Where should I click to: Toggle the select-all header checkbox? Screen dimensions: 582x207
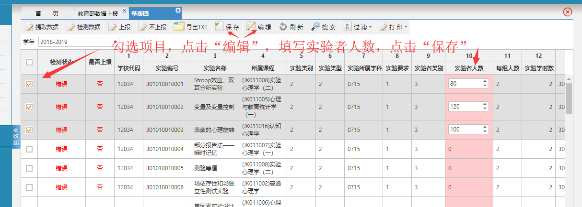(x=29, y=62)
